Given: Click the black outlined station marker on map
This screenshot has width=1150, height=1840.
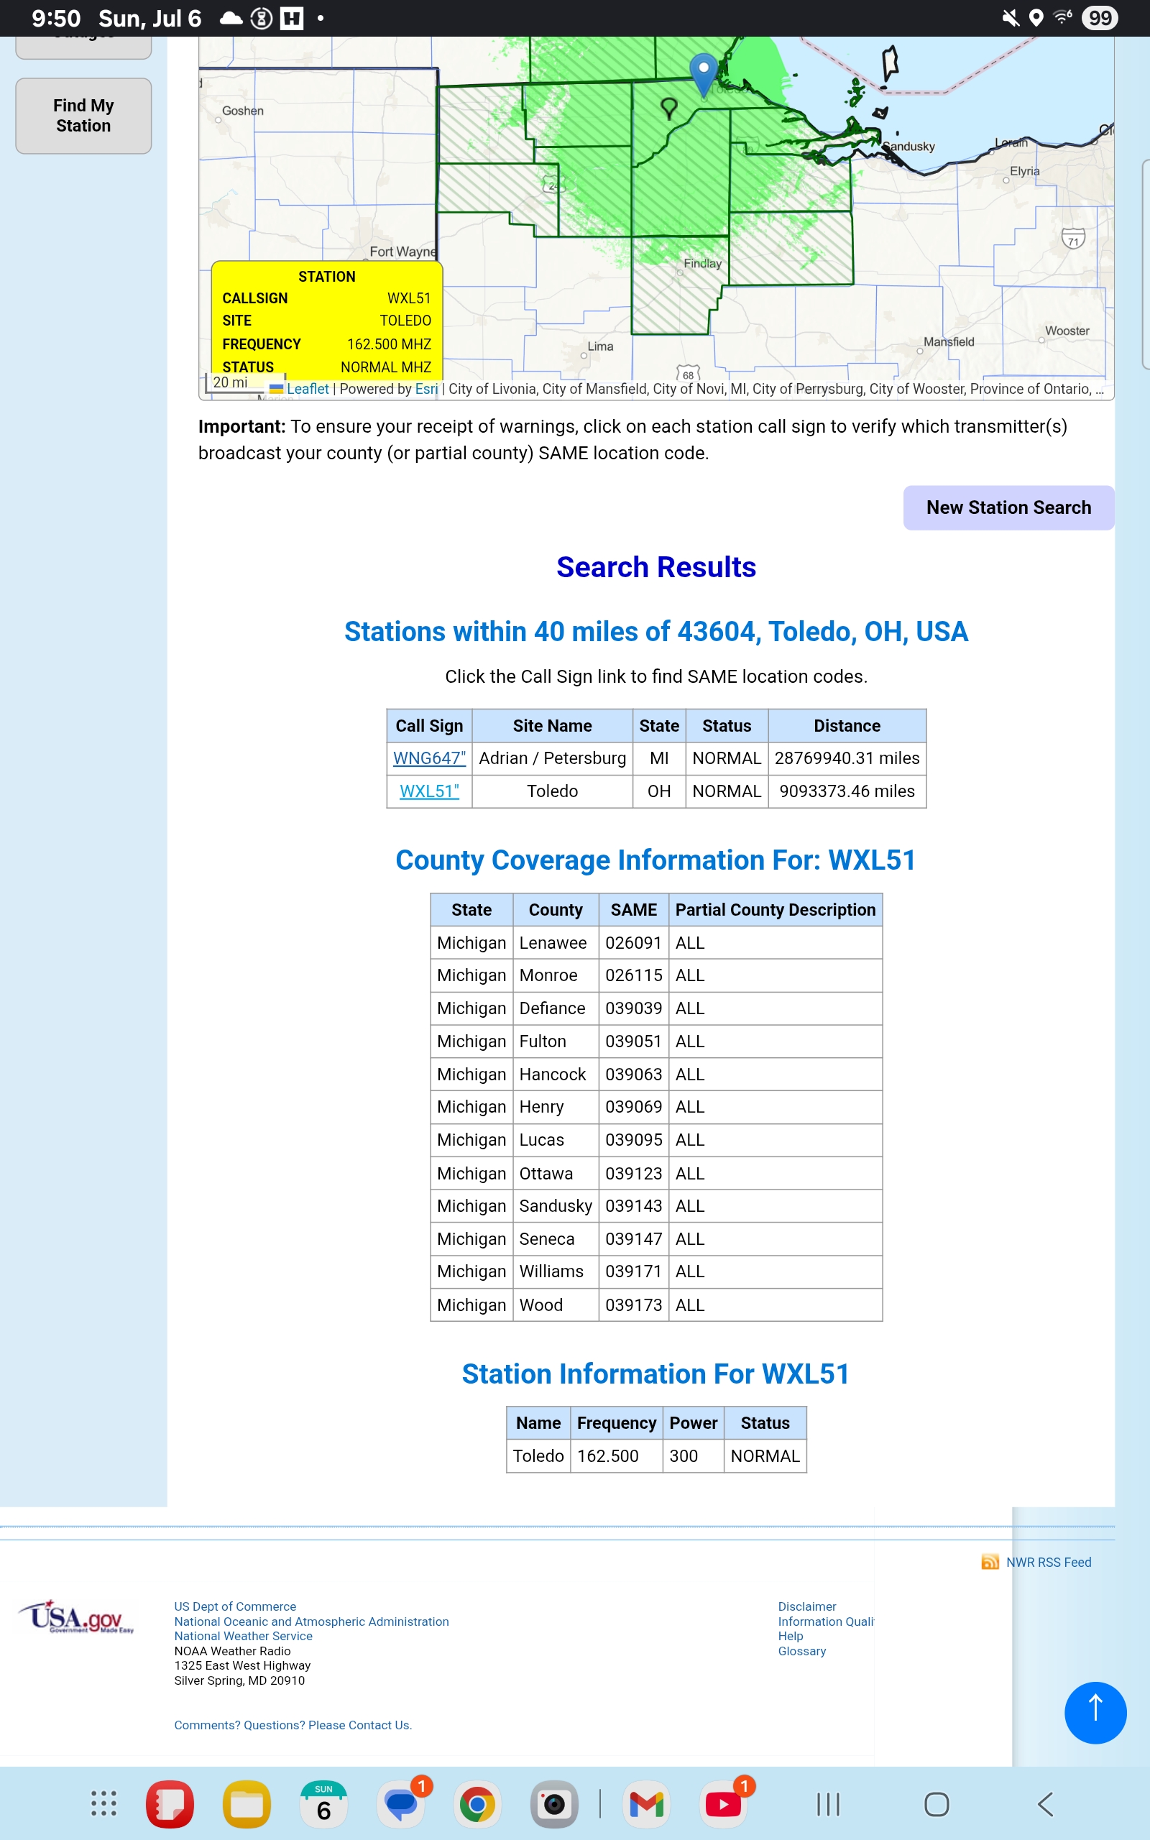Looking at the screenshot, I should pyautogui.click(x=668, y=108).
